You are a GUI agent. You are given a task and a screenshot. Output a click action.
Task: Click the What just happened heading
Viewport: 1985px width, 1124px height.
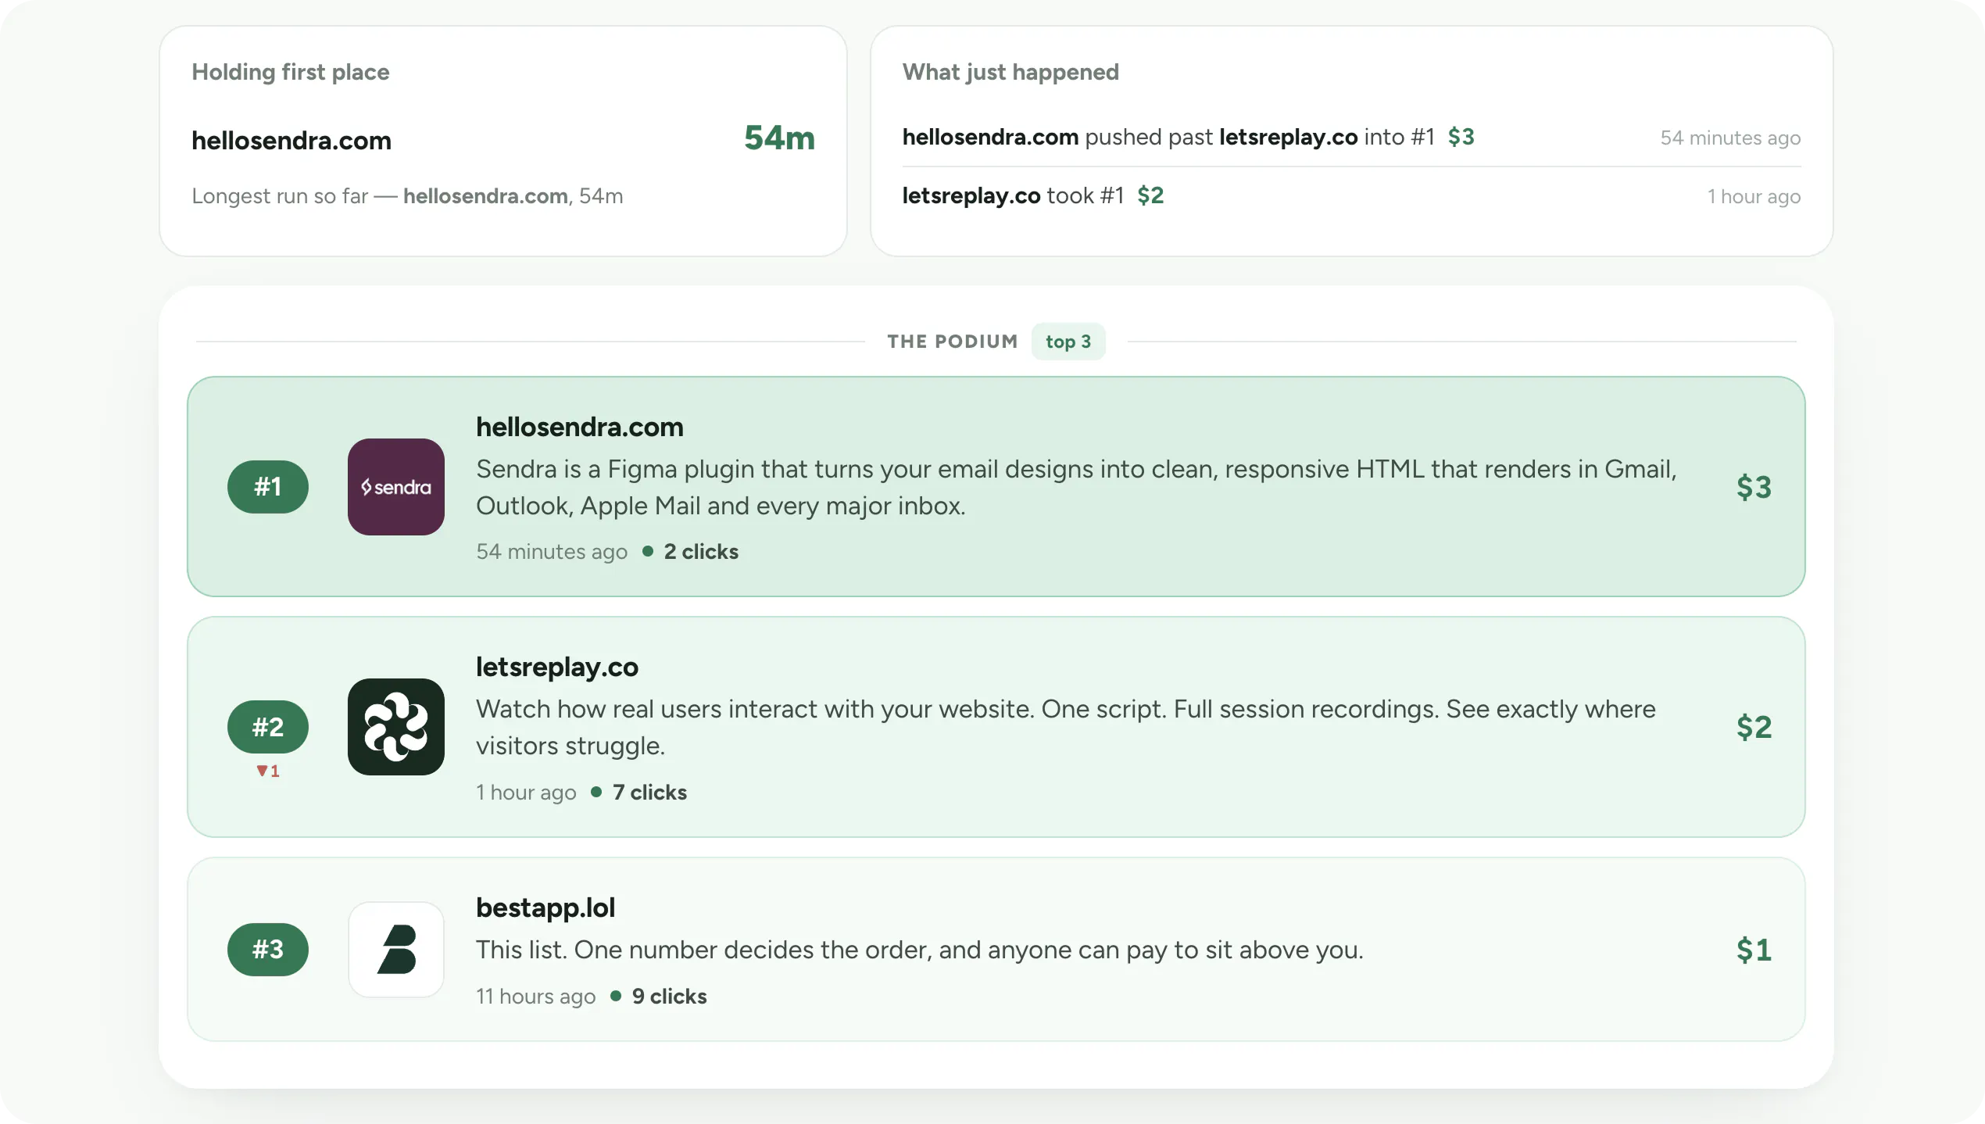coord(1010,72)
